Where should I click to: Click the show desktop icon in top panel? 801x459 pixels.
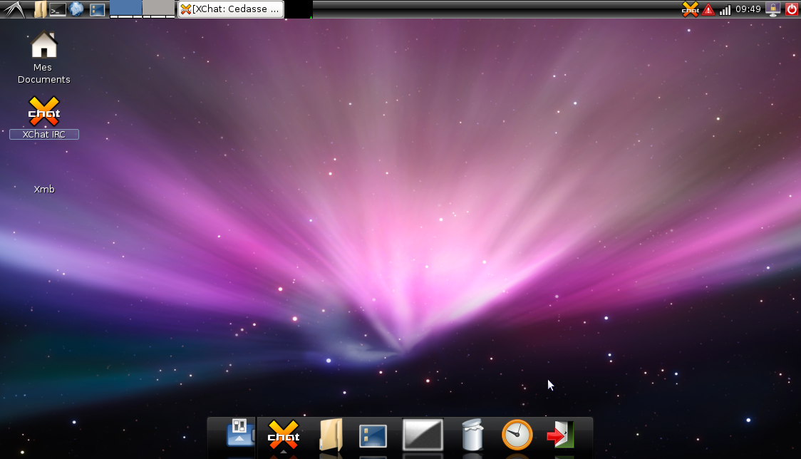[x=97, y=9]
